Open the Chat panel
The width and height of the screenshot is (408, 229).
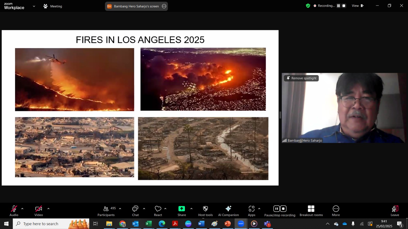tap(135, 211)
